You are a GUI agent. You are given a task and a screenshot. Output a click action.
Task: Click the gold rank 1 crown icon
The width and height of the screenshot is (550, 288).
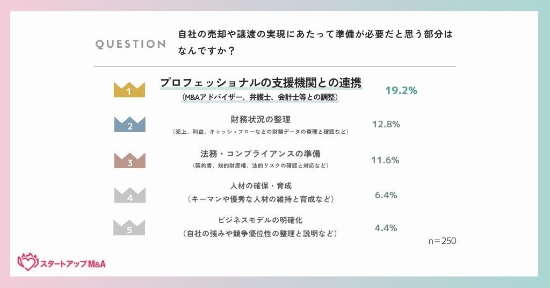pyautogui.click(x=129, y=90)
